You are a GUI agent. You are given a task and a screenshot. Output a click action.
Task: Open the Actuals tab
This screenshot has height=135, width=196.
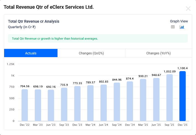[x=31, y=53]
